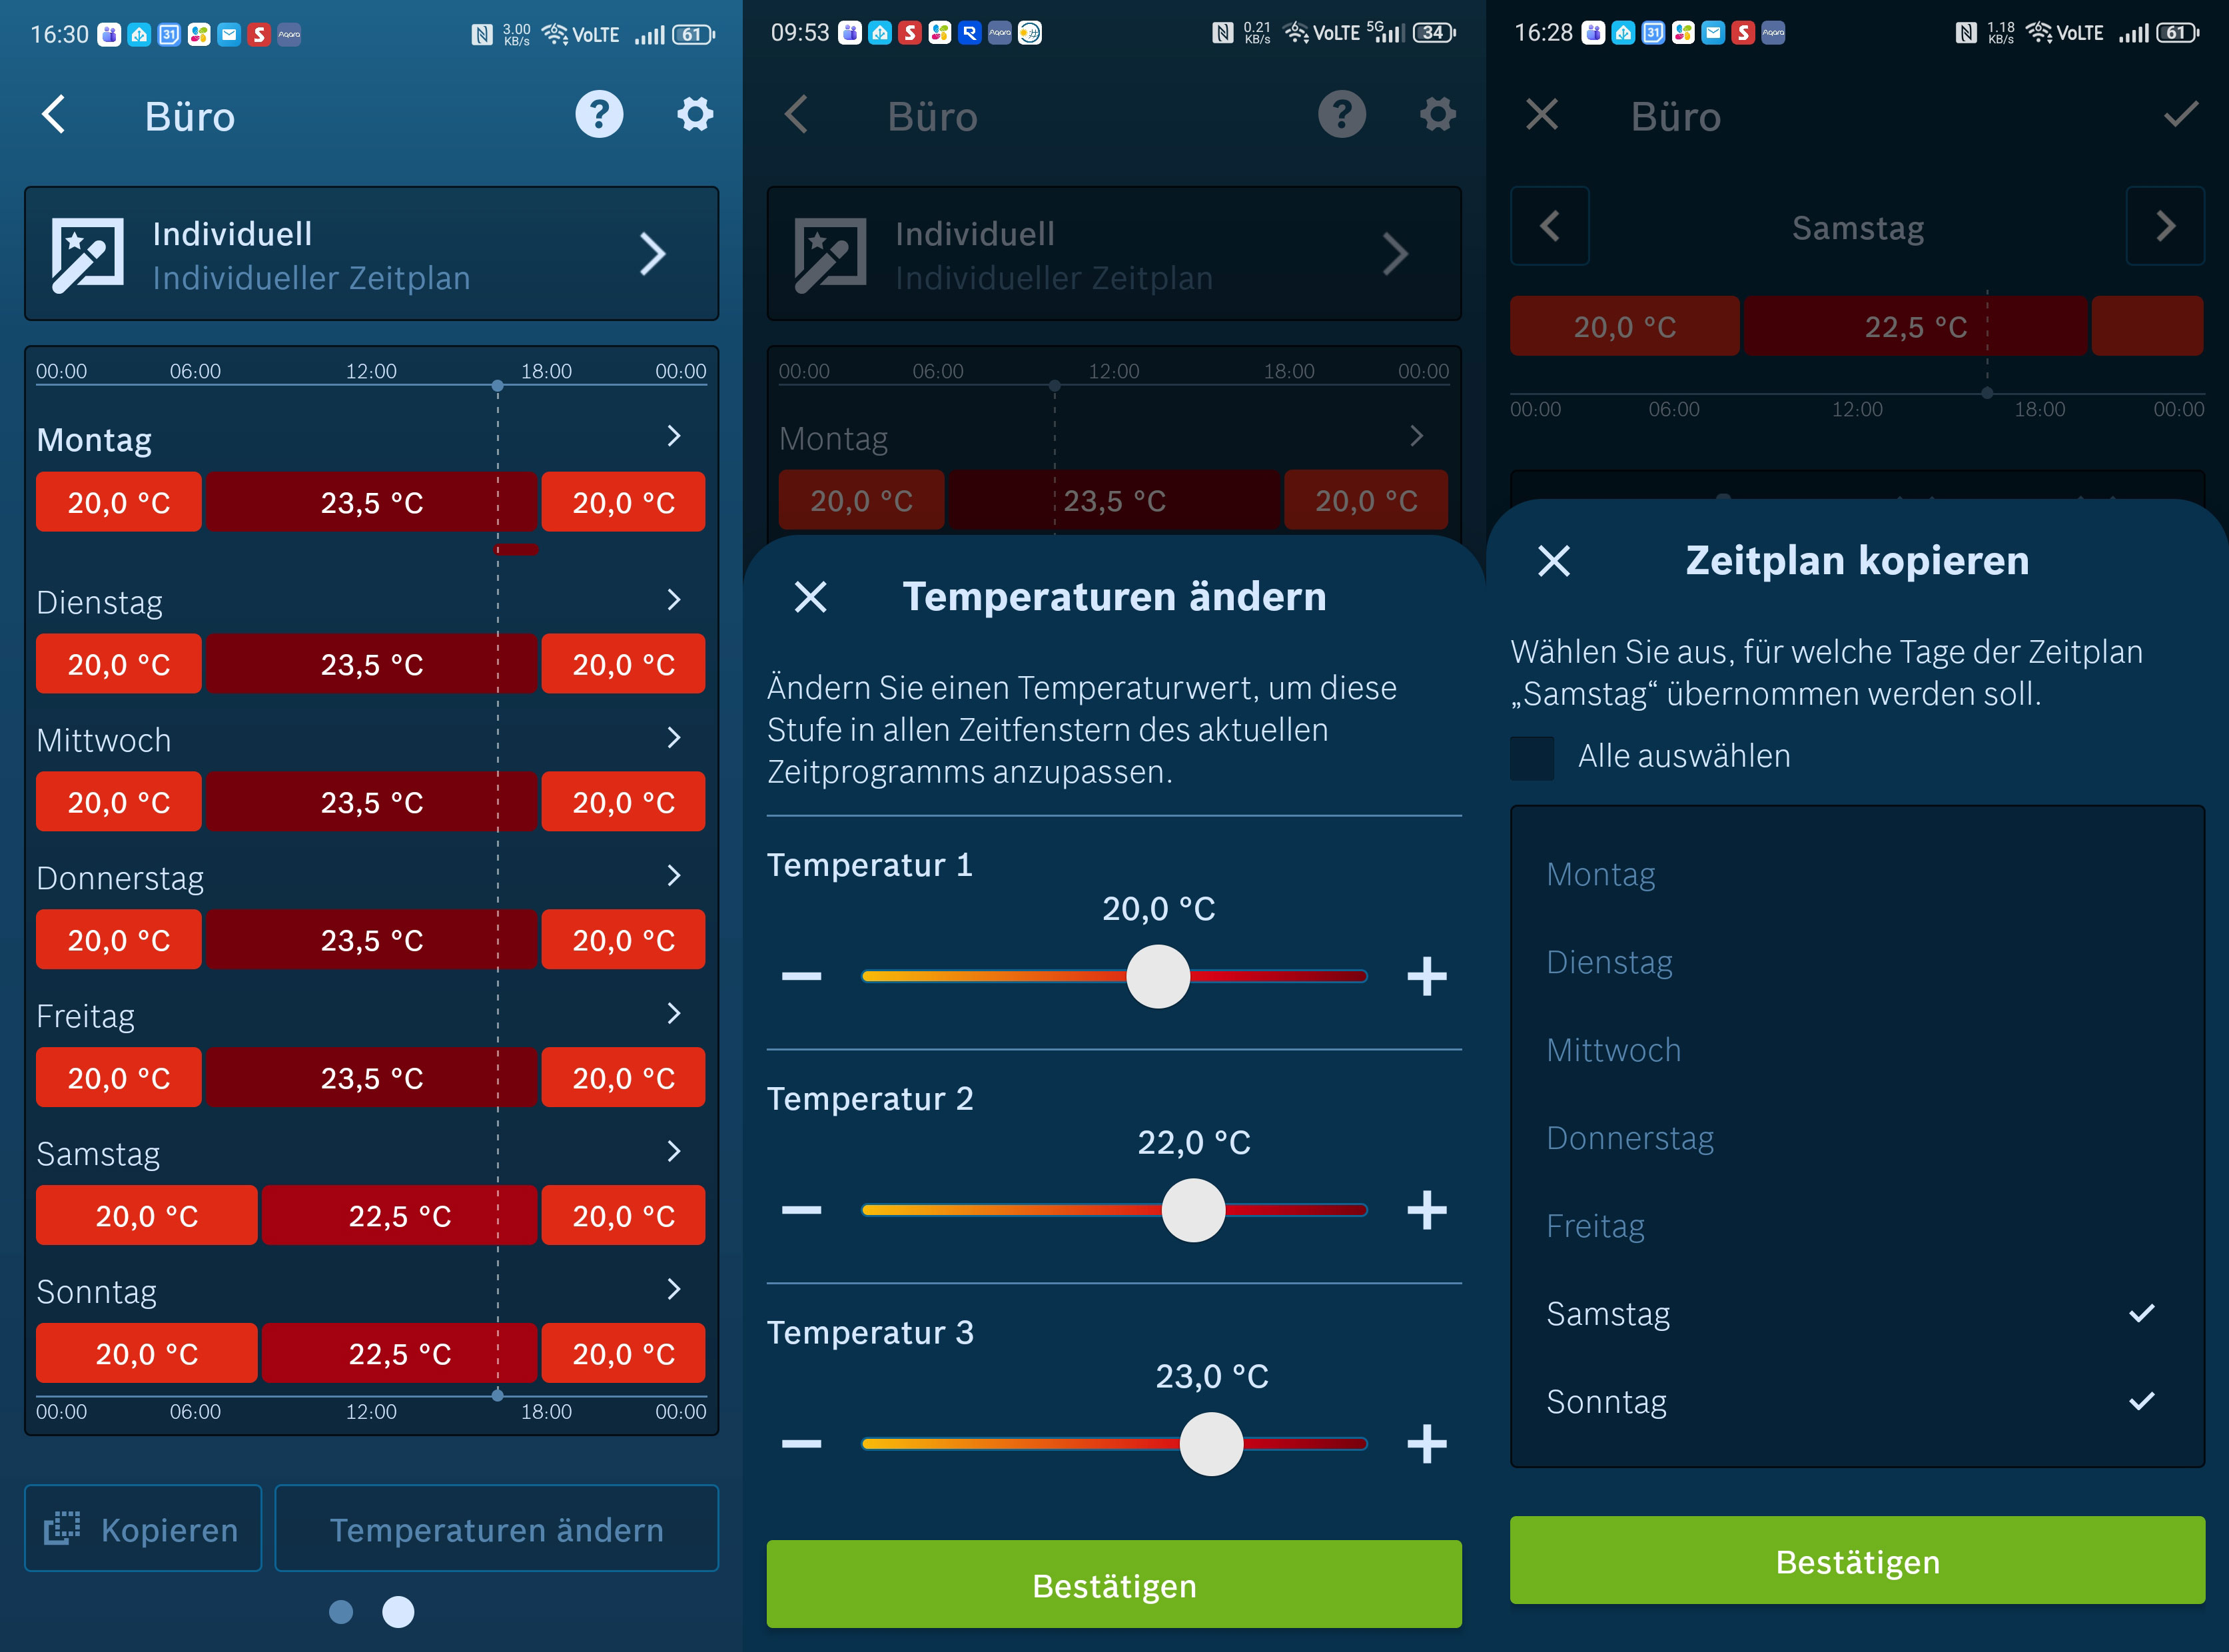Tap the plus icon for Temperatur 2
Screen dimensions: 2229x1652
[x=1426, y=1210]
